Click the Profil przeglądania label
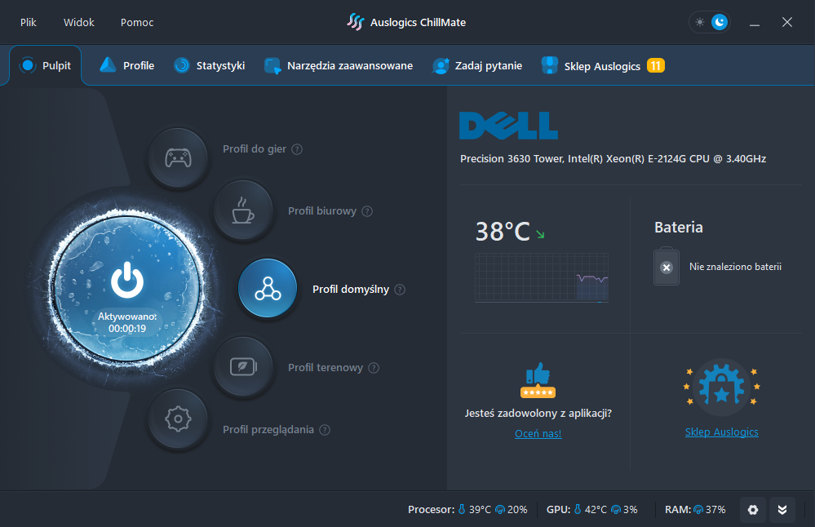Screen dimensions: 815x527 point(268,430)
